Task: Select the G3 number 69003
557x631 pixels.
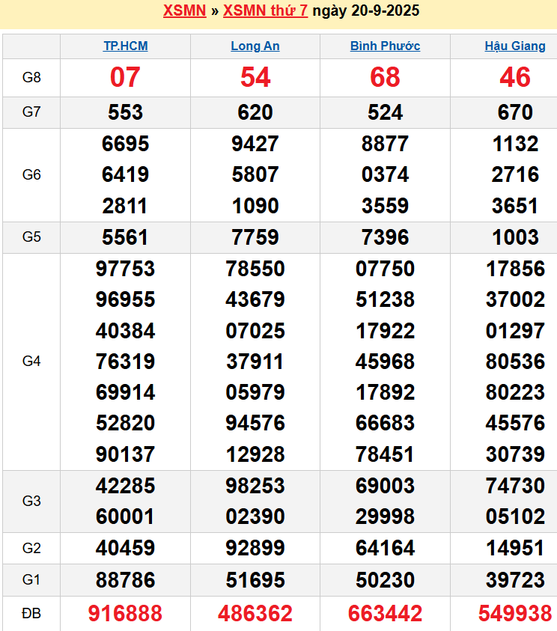Action: coord(385,486)
